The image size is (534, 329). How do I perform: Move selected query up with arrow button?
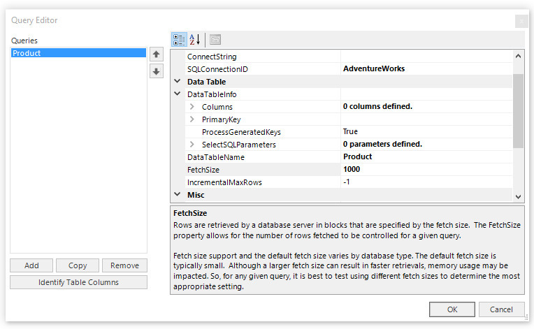[x=157, y=54]
